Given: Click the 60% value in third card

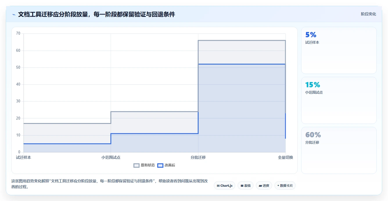Looking at the screenshot, I should 313,135.
